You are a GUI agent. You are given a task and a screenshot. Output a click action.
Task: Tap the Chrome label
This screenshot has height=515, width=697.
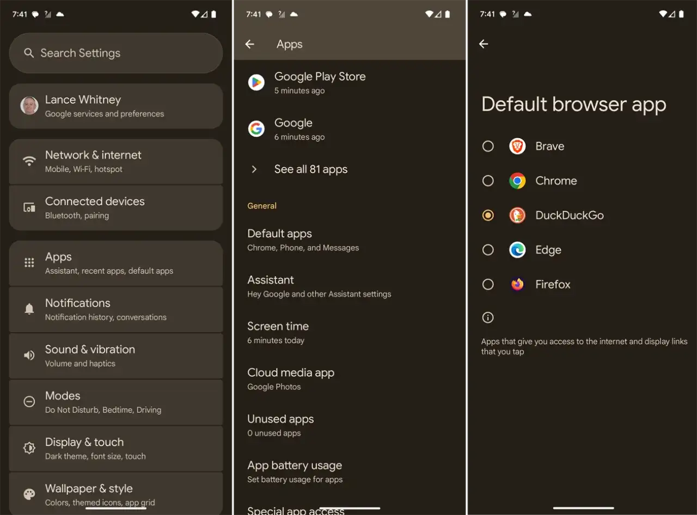point(556,181)
